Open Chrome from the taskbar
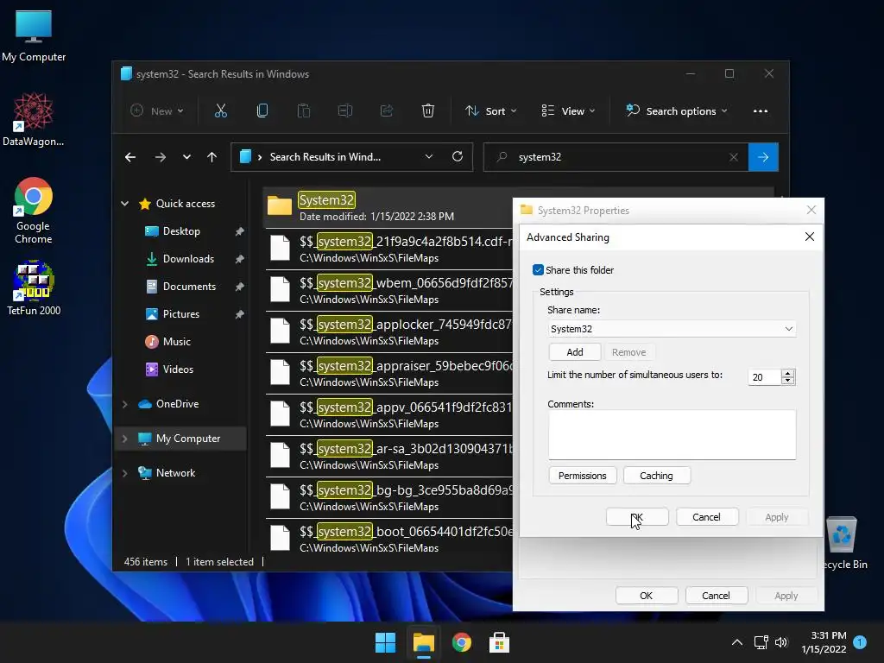884x663 pixels. point(461,642)
